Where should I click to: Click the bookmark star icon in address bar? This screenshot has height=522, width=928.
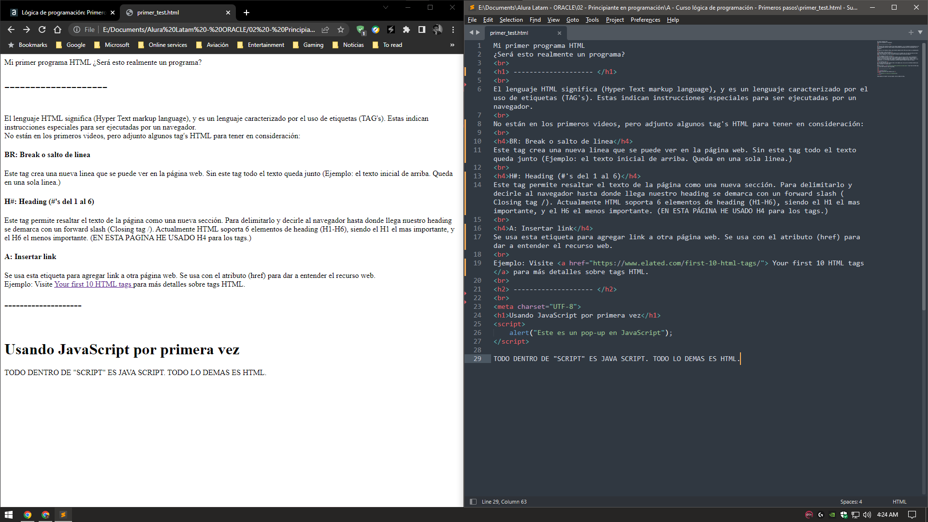[340, 30]
